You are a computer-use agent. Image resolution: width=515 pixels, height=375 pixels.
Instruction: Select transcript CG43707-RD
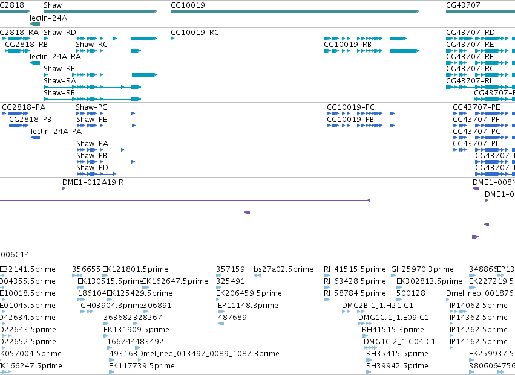tap(470, 33)
